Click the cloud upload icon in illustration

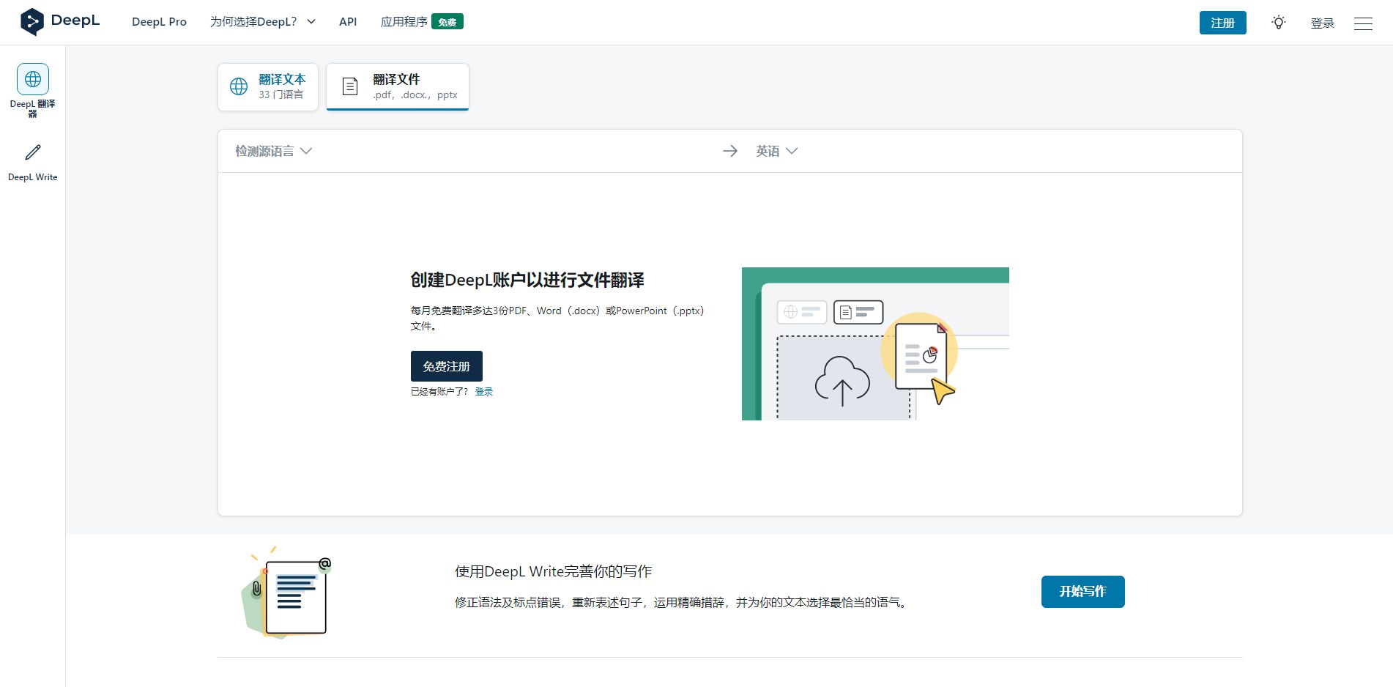(842, 381)
